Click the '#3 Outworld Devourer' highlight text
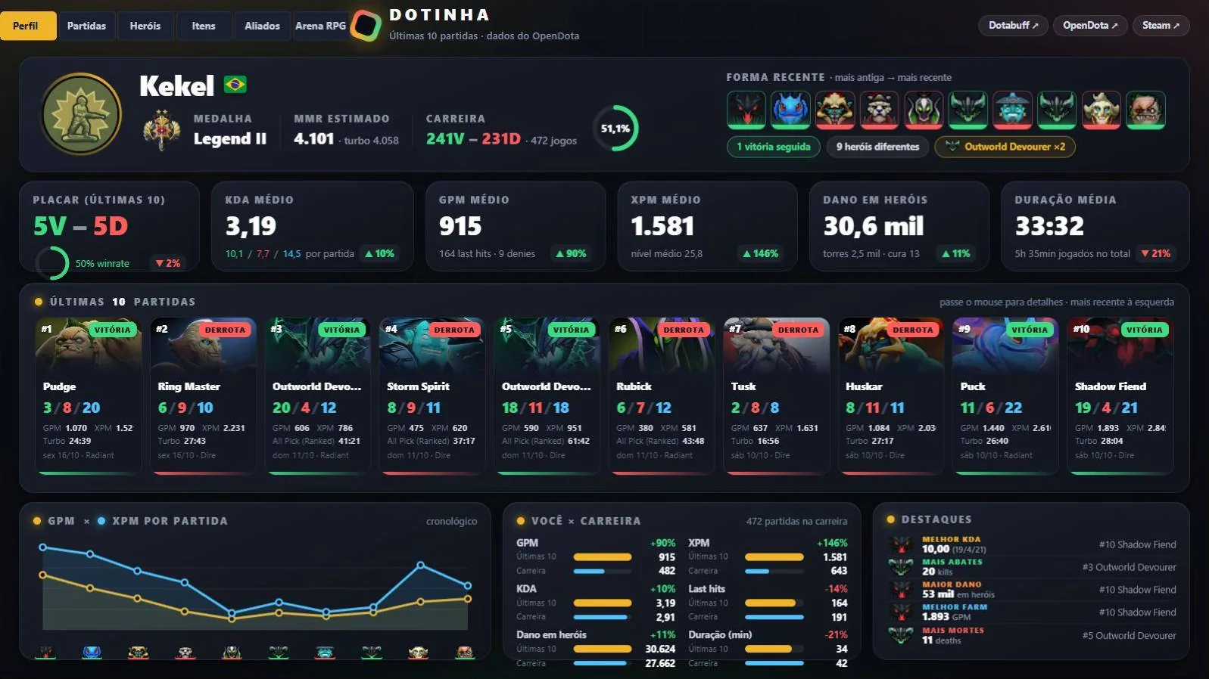Screen dimensions: 1209x679 coord(1130,567)
